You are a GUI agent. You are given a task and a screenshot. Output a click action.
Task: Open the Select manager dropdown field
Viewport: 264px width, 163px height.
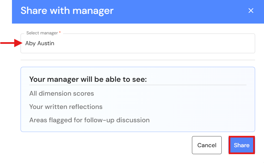click(138, 44)
